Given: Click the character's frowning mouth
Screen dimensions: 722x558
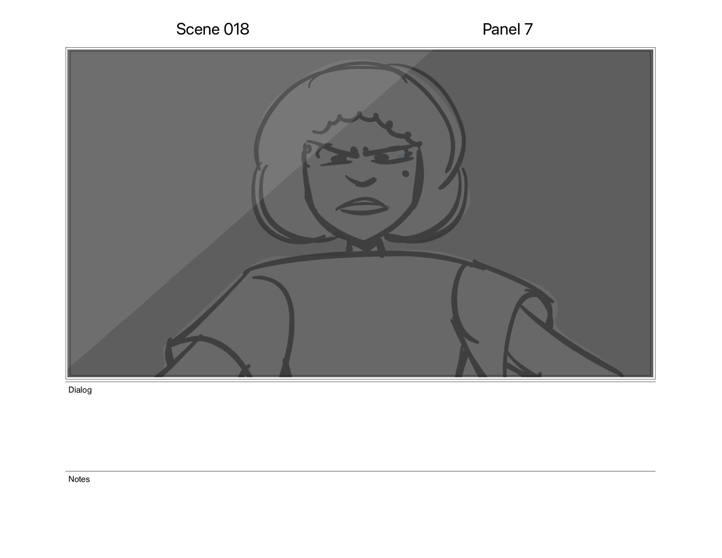Looking at the screenshot, I should (363, 206).
